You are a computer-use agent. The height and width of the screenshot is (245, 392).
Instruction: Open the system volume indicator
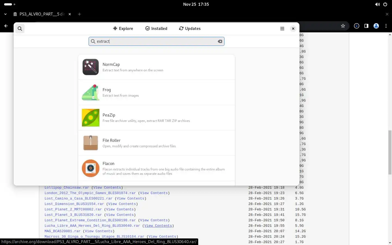(x=378, y=4)
